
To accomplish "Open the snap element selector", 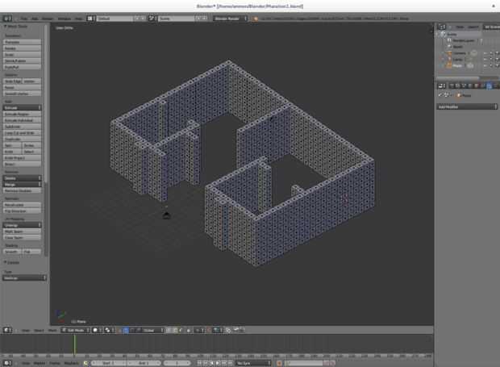I will click(x=218, y=330).
